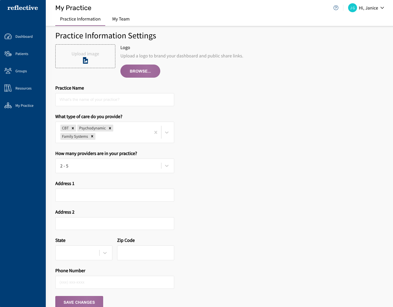Open the Groups people icon

pos(8,71)
